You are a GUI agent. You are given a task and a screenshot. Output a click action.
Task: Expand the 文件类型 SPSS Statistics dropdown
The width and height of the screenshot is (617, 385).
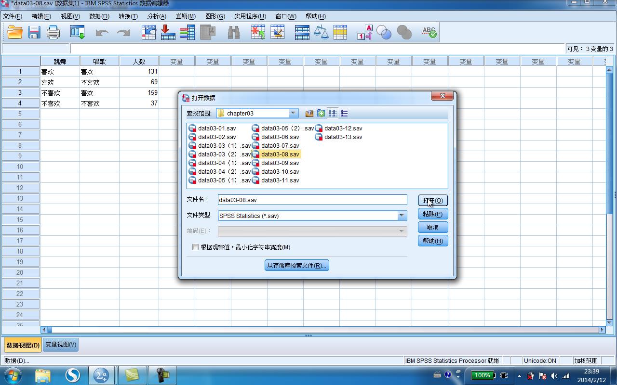[402, 216]
